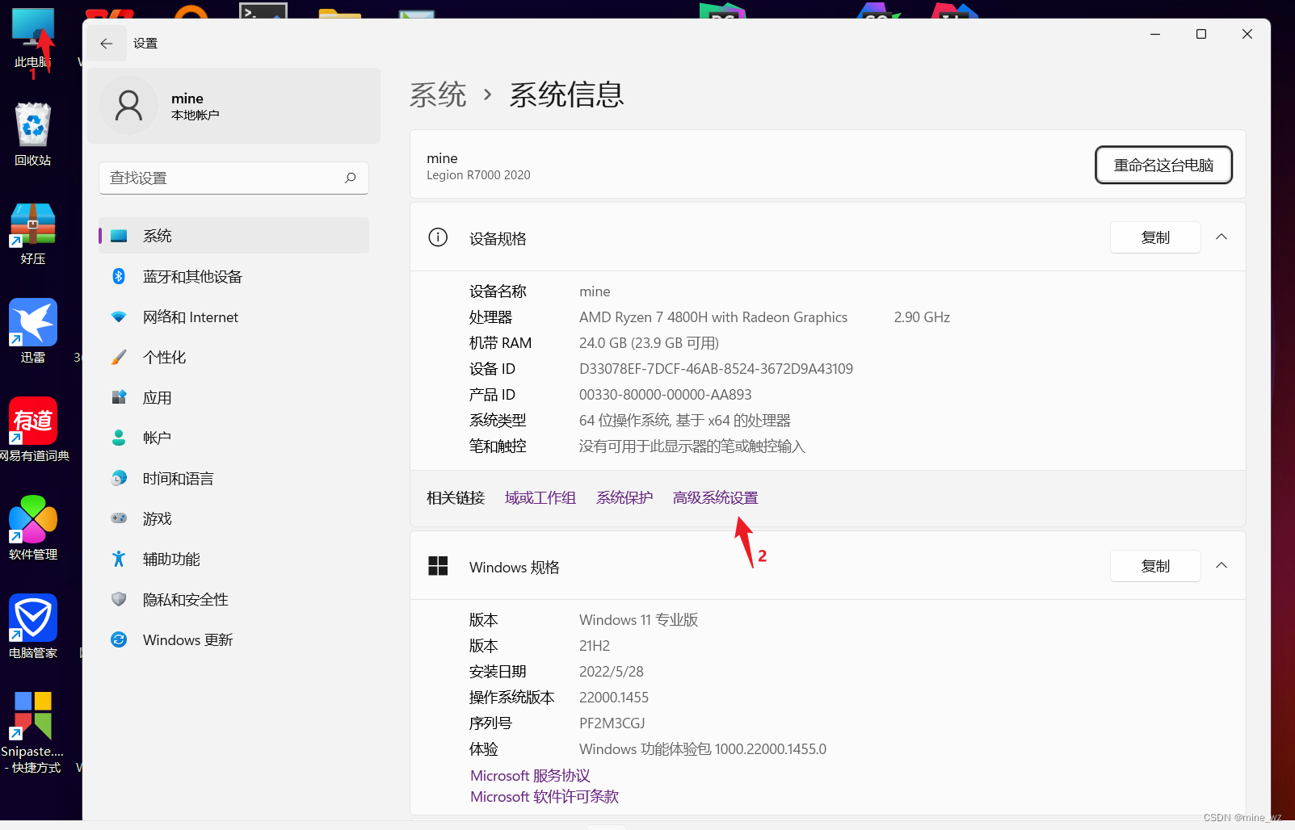Viewport: 1295px width, 830px height.
Task: Click the 操作系统版本 value 22000.1455
Action: pos(614,698)
